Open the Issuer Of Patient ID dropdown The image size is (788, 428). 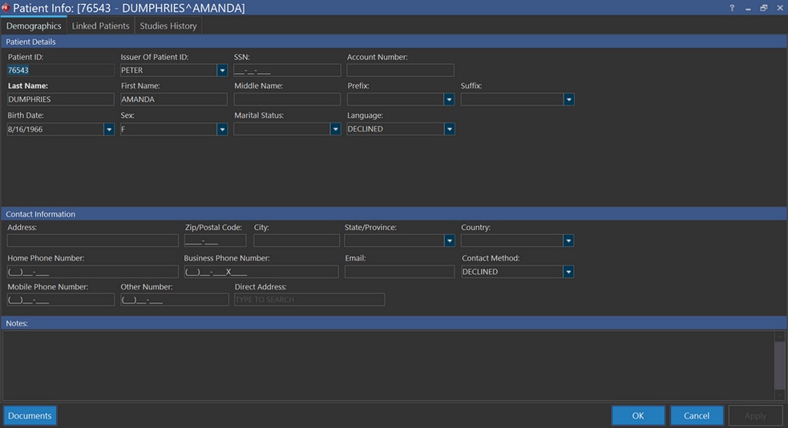point(222,71)
